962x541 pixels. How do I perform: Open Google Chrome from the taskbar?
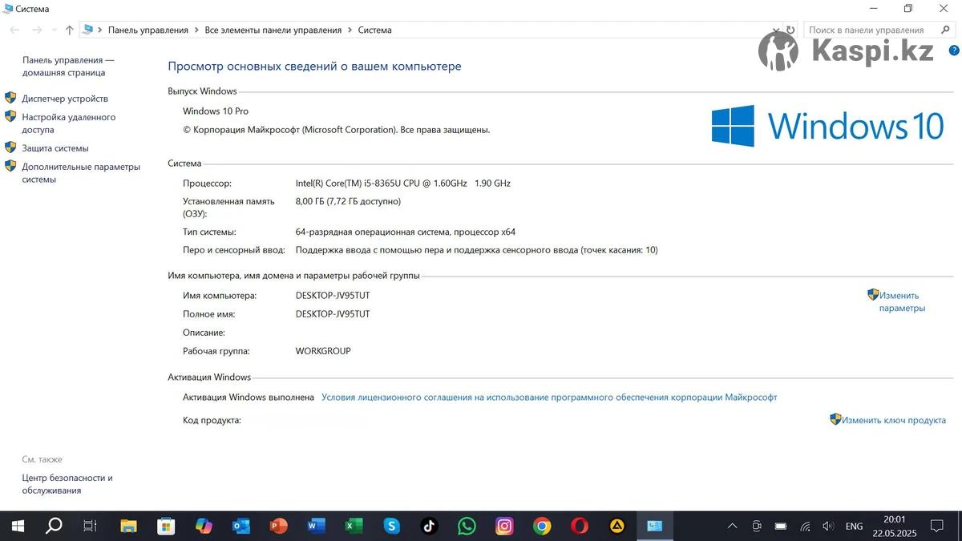click(542, 527)
